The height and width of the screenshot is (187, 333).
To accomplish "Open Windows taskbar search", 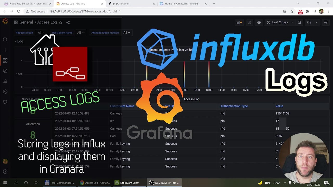I will coord(15,183).
